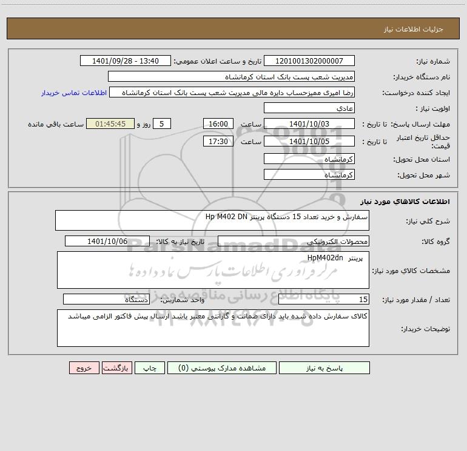Viewport: 467px width, 451px height.
Task: Click price validity time 17:30
Action: click(x=218, y=141)
